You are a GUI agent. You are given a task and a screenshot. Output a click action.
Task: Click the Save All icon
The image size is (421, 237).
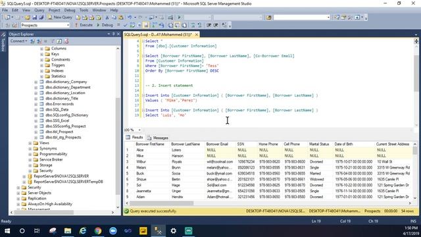point(41,18)
